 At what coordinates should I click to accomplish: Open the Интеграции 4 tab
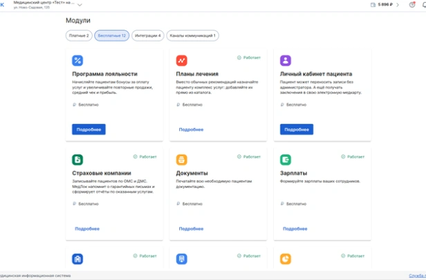coord(147,35)
